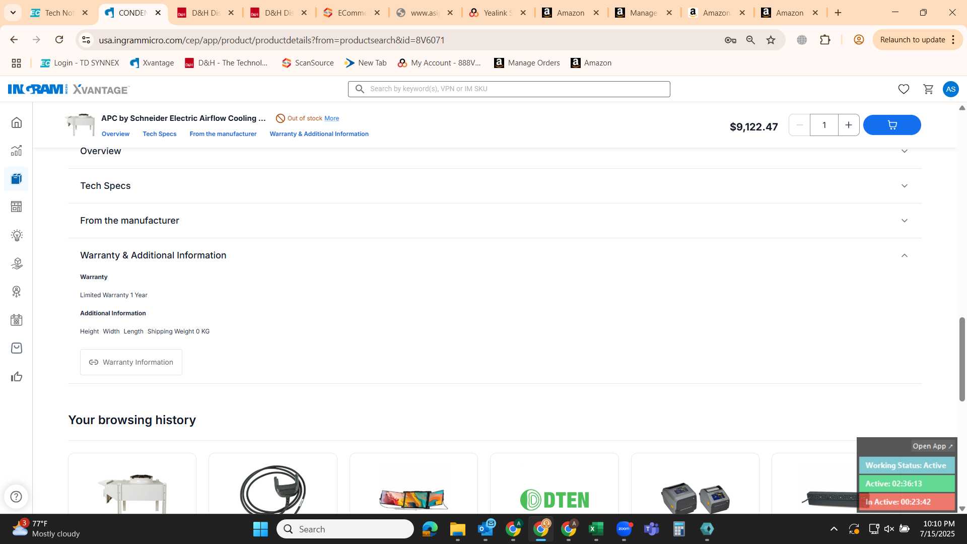Open APC cooling unit thumbnail in header
The image size is (967, 544).
point(80,125)
